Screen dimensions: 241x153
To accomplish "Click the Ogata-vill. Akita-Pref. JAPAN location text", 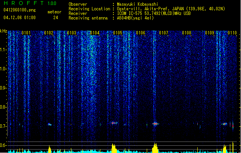I will [x=171, y=9].
